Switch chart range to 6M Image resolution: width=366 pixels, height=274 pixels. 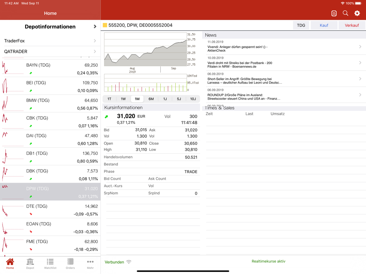pyautogui.click(x=151, y=99)
